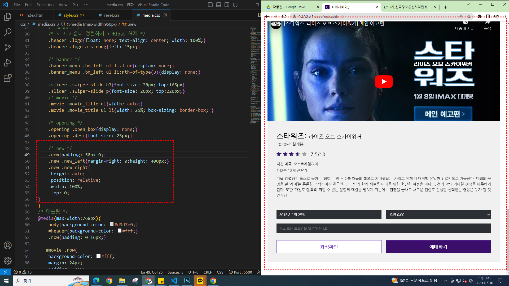Toggle the secondary sidebar layout icon
This screenshot has height=286, width=509.
(227, 5)
